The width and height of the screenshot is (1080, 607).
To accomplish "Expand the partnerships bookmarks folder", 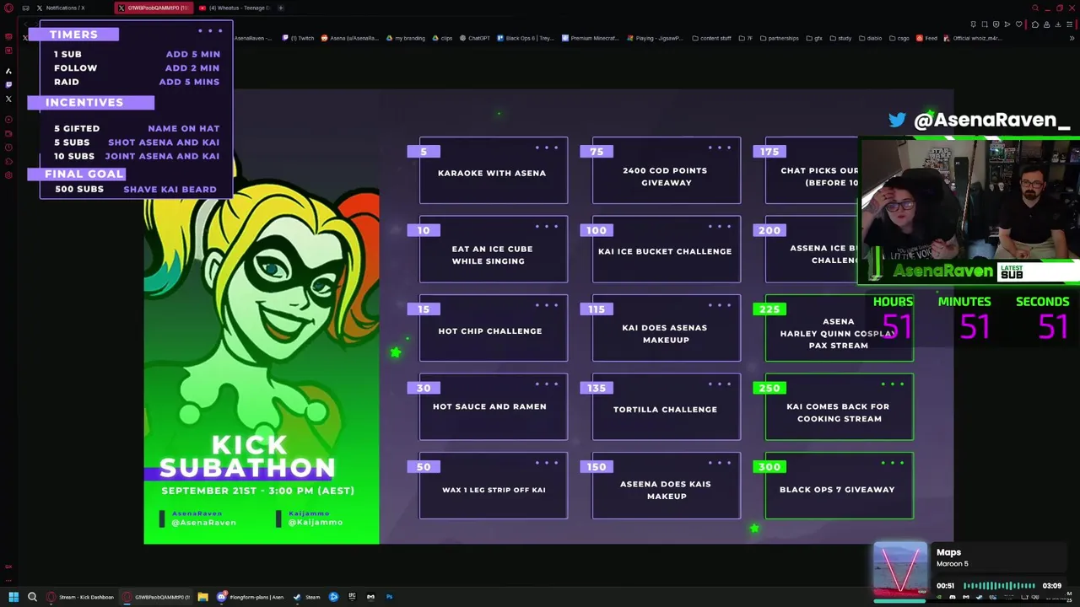I will point(780,38).
